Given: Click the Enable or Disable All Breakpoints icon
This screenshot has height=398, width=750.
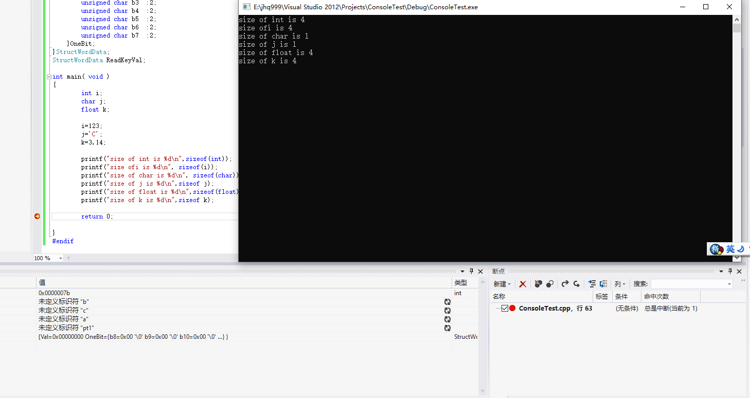Looking at the screenshot, I should tap(550, 284).
